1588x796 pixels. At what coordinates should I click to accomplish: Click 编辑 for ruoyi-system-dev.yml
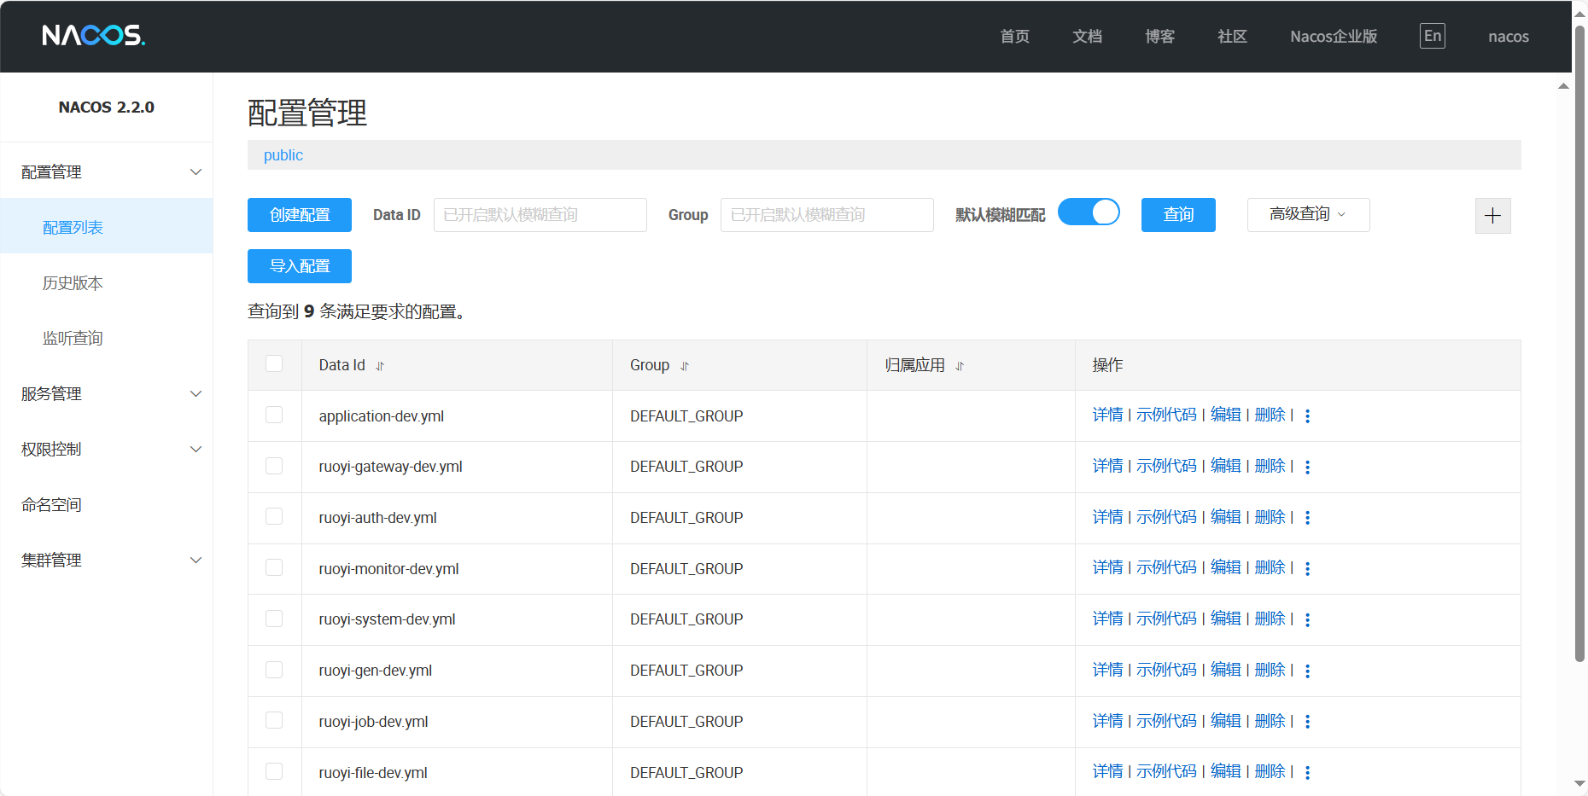click(1226, 619)
